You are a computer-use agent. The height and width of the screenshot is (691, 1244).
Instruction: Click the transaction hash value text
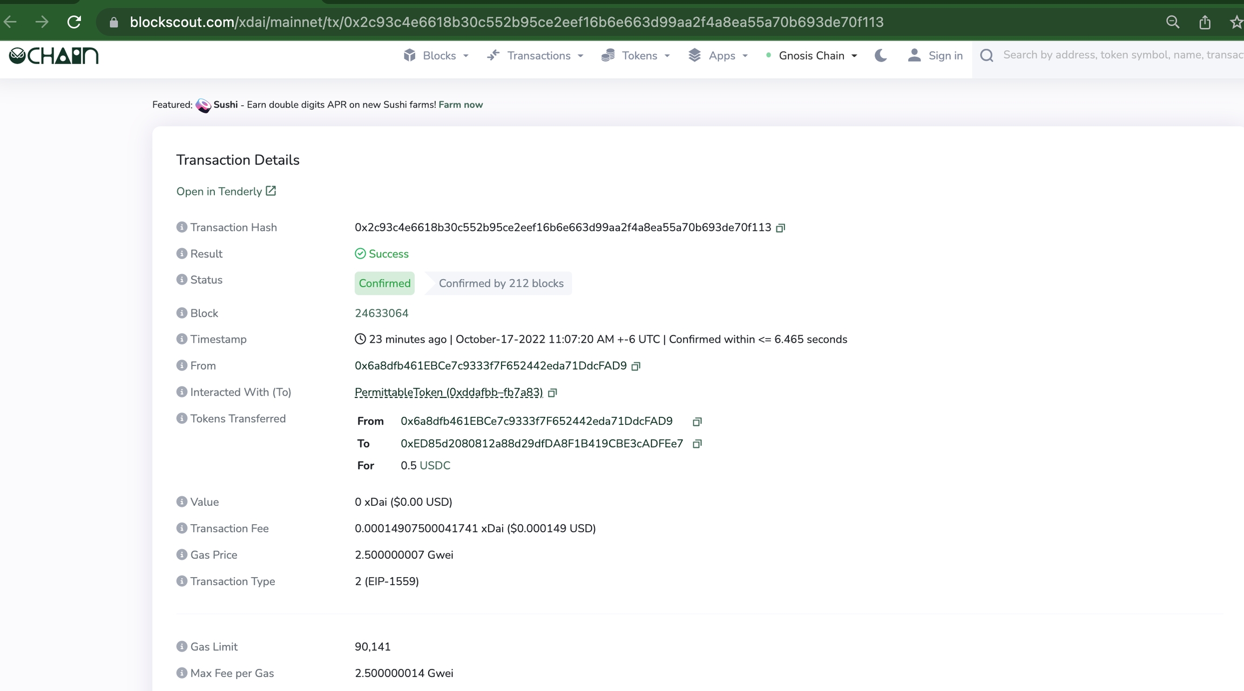point(563,227)
